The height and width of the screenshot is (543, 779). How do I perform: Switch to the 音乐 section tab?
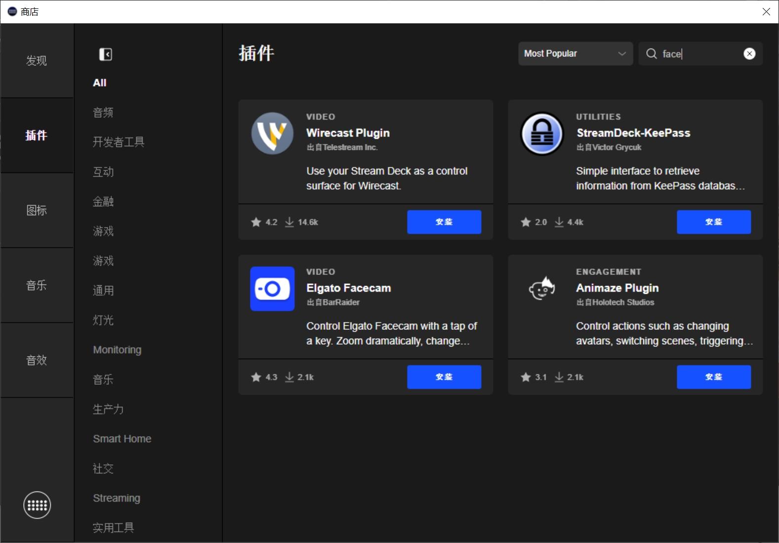tap(37, 285)
